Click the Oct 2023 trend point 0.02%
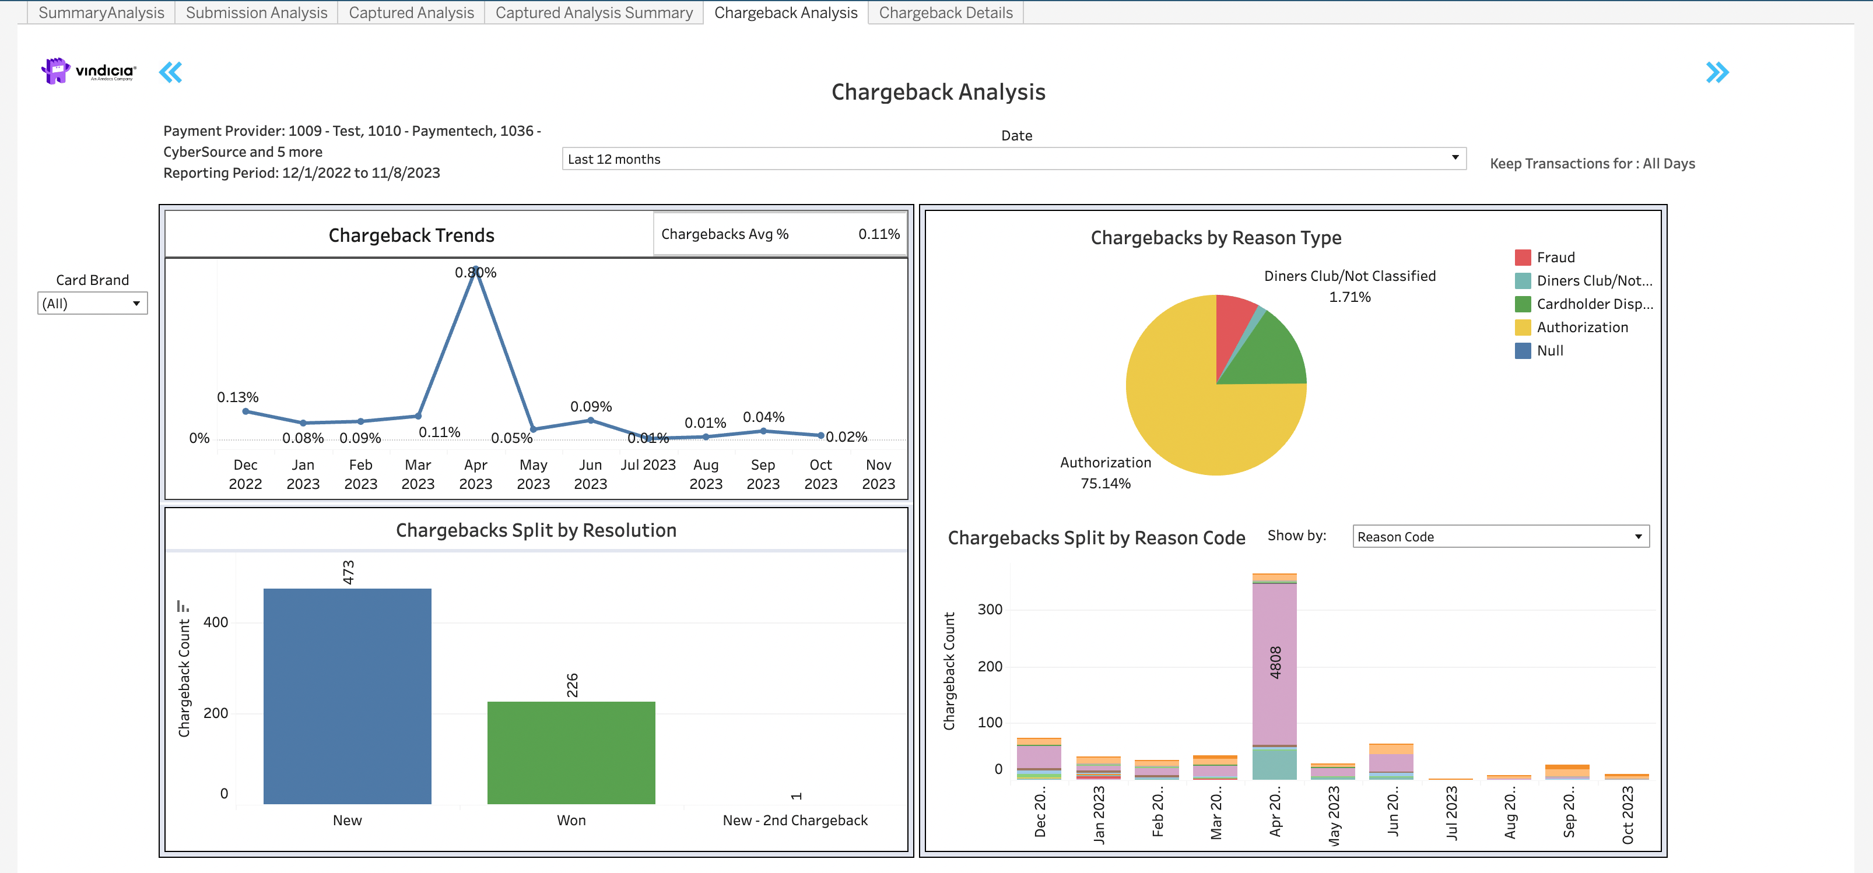 point(821,435)
